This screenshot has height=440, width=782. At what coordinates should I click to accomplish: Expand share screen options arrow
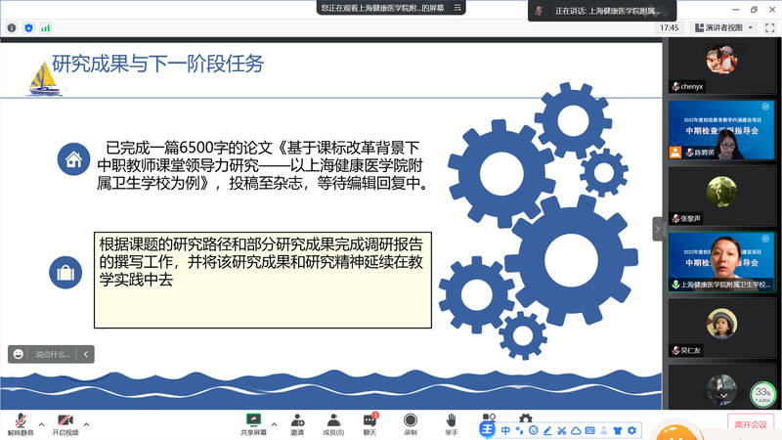[275, 424]
